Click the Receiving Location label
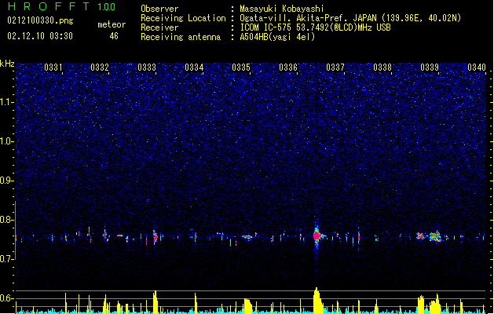Image resolution: width=494 pixels, height=314 pixels. click(183, 18)
